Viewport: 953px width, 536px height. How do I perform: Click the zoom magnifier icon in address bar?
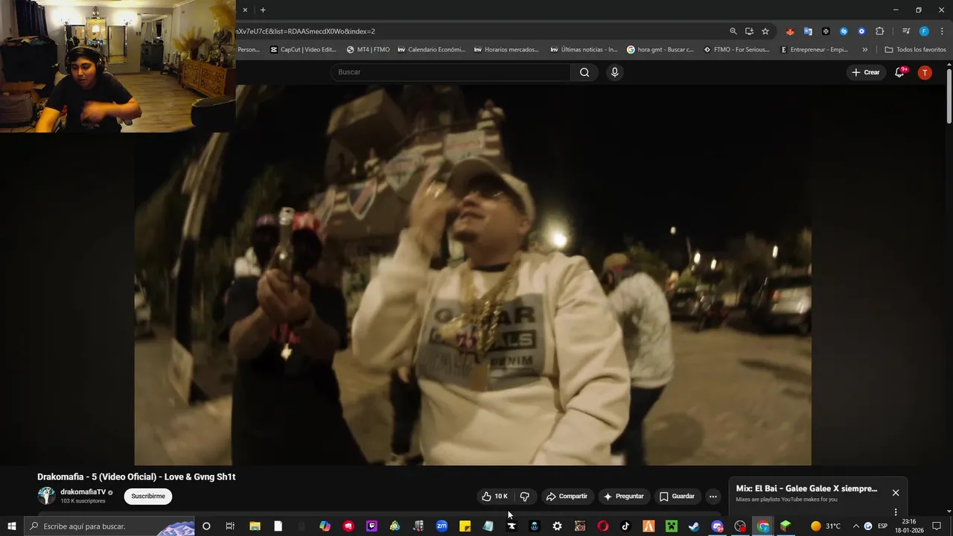click(733, 31)
